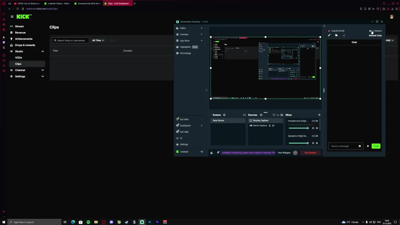This screenshot has height=225, width=400.
Task: Mute the Speakers audio source
Action: pos(313,143)
